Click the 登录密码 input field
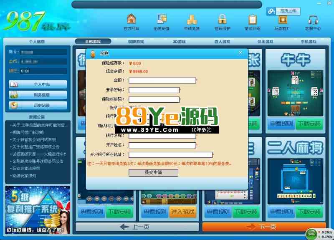The height and width of the screenshot is (240, 334). point(154,90)
